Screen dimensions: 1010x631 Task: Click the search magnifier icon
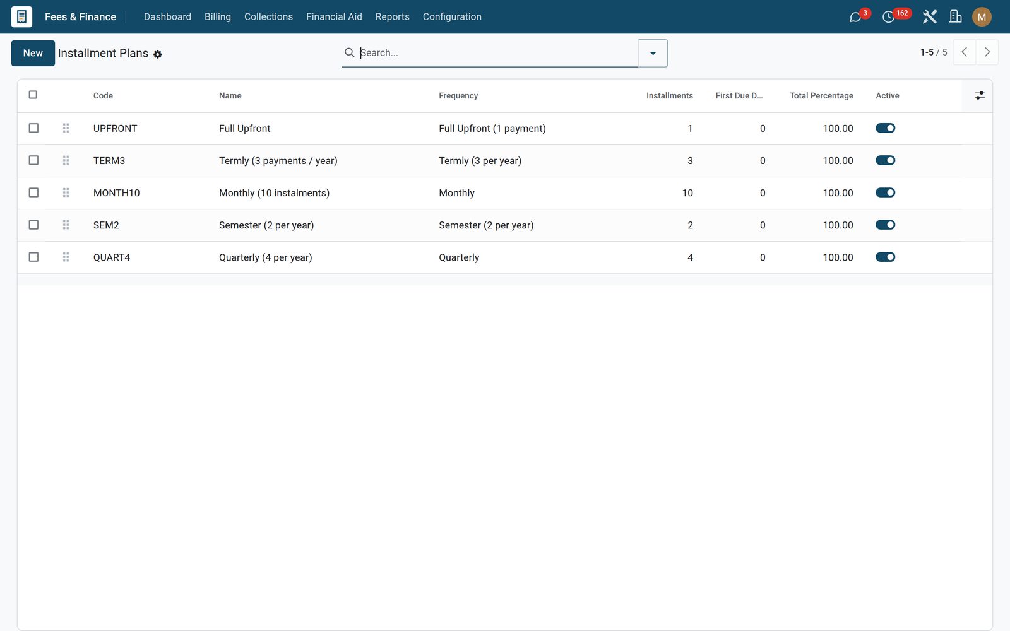click(x=349, y=52)
